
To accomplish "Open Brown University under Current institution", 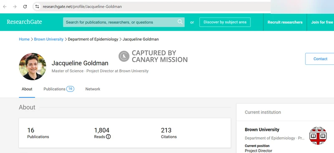I will pos(262,130).
